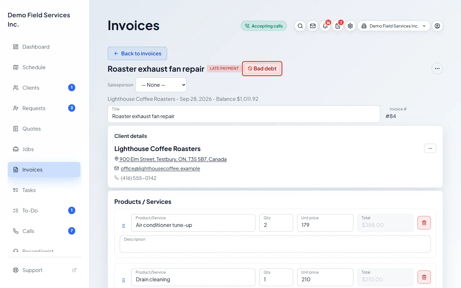Open Clients in sidebar
The image size is (461, 288).
pyautogui.click(x=44, y=88)
